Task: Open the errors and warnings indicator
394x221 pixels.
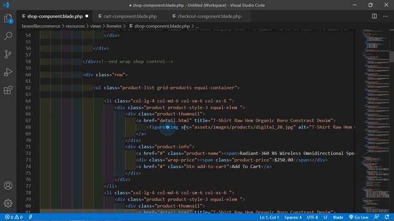Action: tap(14, 217)
